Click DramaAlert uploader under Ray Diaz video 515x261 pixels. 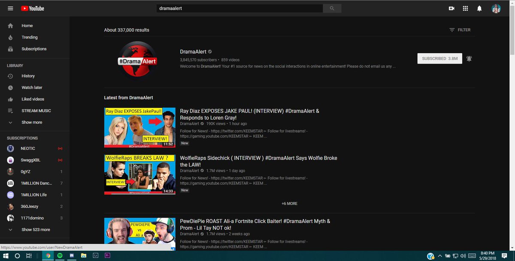[x=189, y=124]
